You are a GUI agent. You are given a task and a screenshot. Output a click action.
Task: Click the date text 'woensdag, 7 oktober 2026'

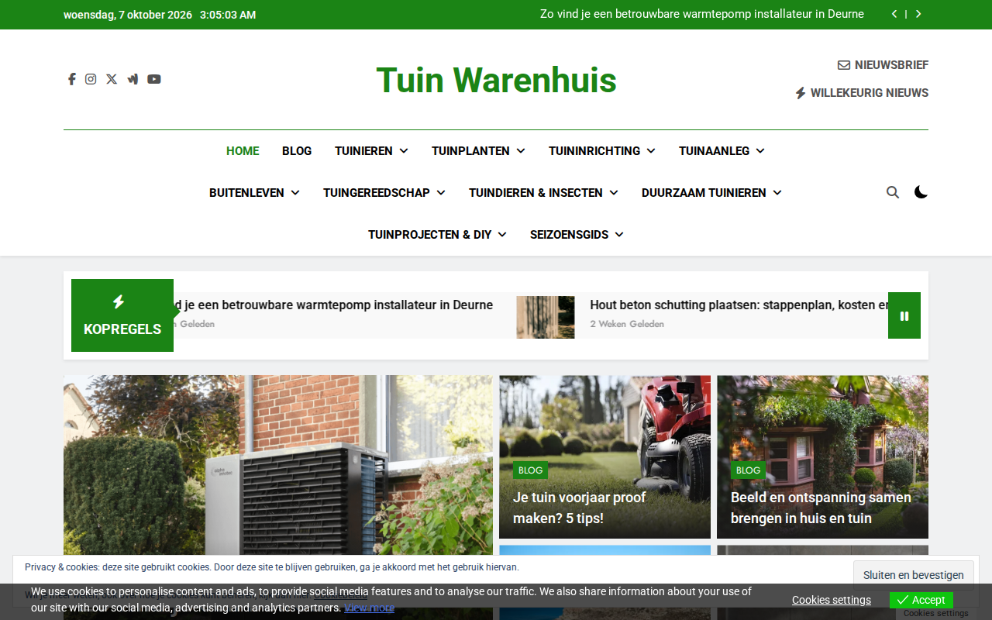[x=128, y=15]
